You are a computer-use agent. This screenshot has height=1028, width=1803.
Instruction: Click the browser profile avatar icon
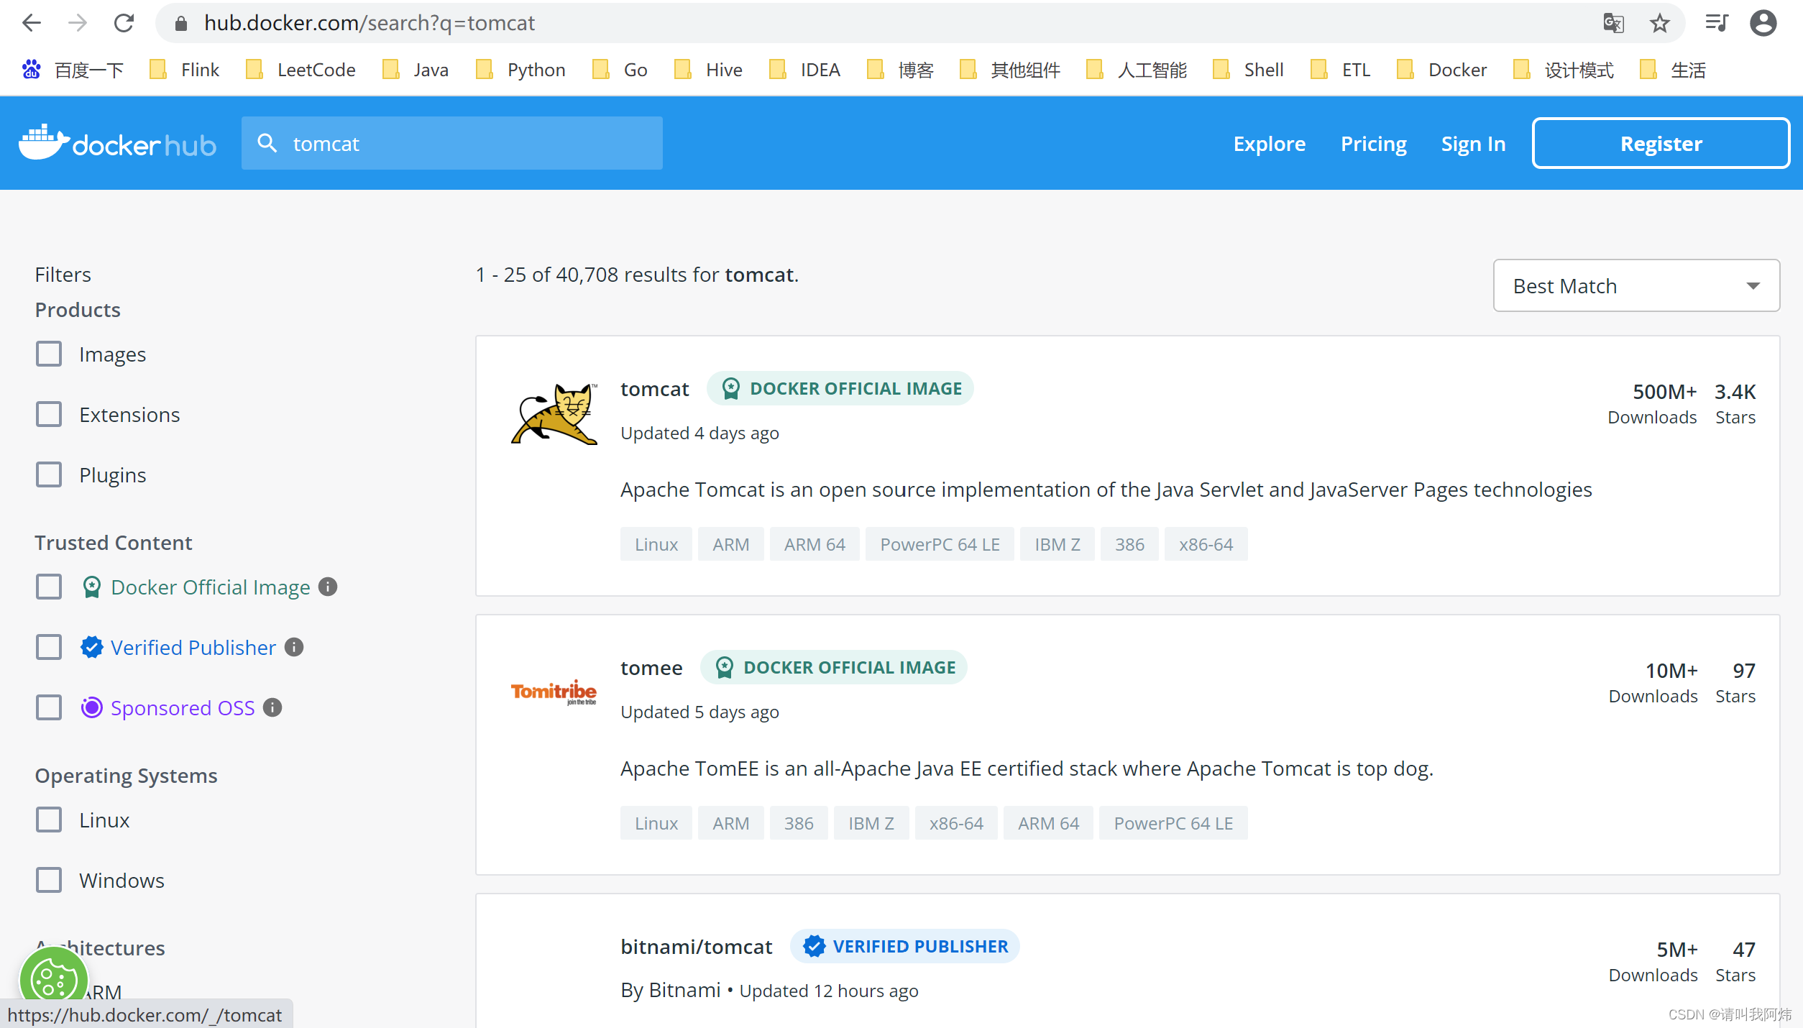1763,23
